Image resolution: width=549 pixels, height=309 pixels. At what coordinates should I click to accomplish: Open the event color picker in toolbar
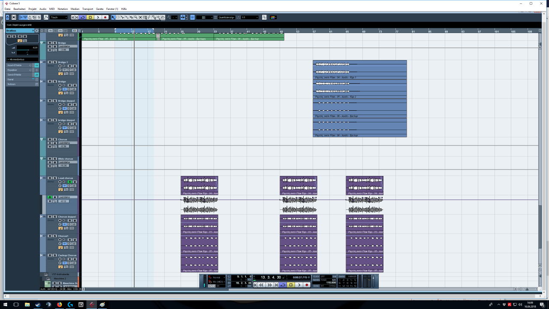[274, 17]
